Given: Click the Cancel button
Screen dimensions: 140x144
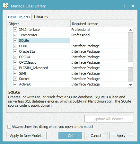Looking at the screenshot, I should pos(96,136).
